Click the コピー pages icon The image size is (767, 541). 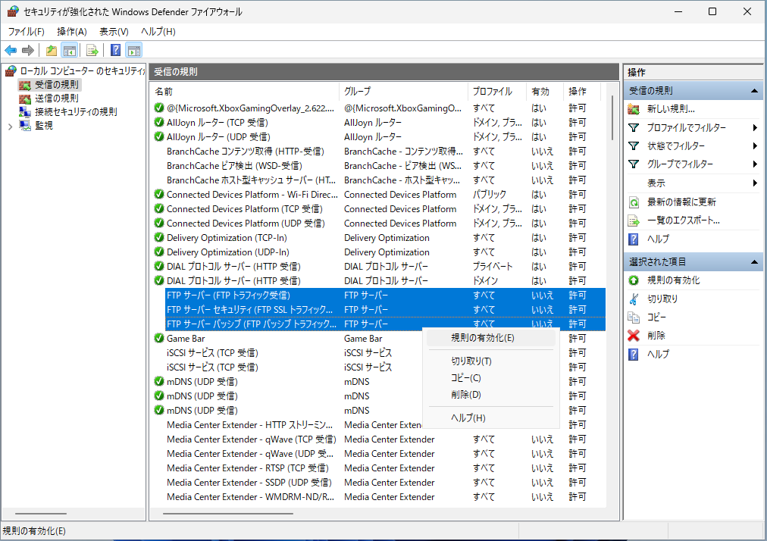tap(634, 317)
